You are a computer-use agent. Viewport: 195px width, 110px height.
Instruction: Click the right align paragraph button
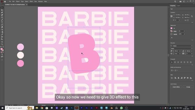tap(178, 62)
